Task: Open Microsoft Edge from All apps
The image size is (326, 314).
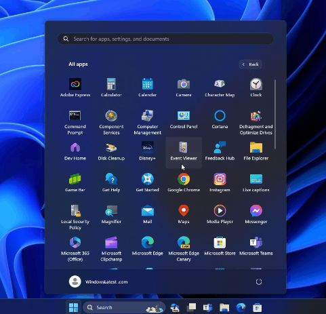Action: 147,246
